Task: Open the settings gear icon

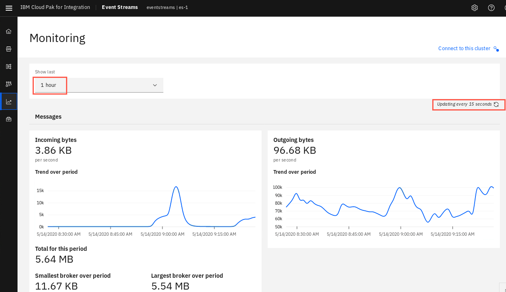Action: 475,8
